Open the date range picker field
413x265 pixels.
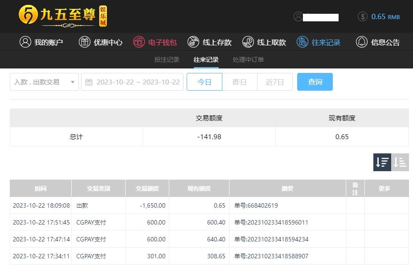click(x=132, y=82)
